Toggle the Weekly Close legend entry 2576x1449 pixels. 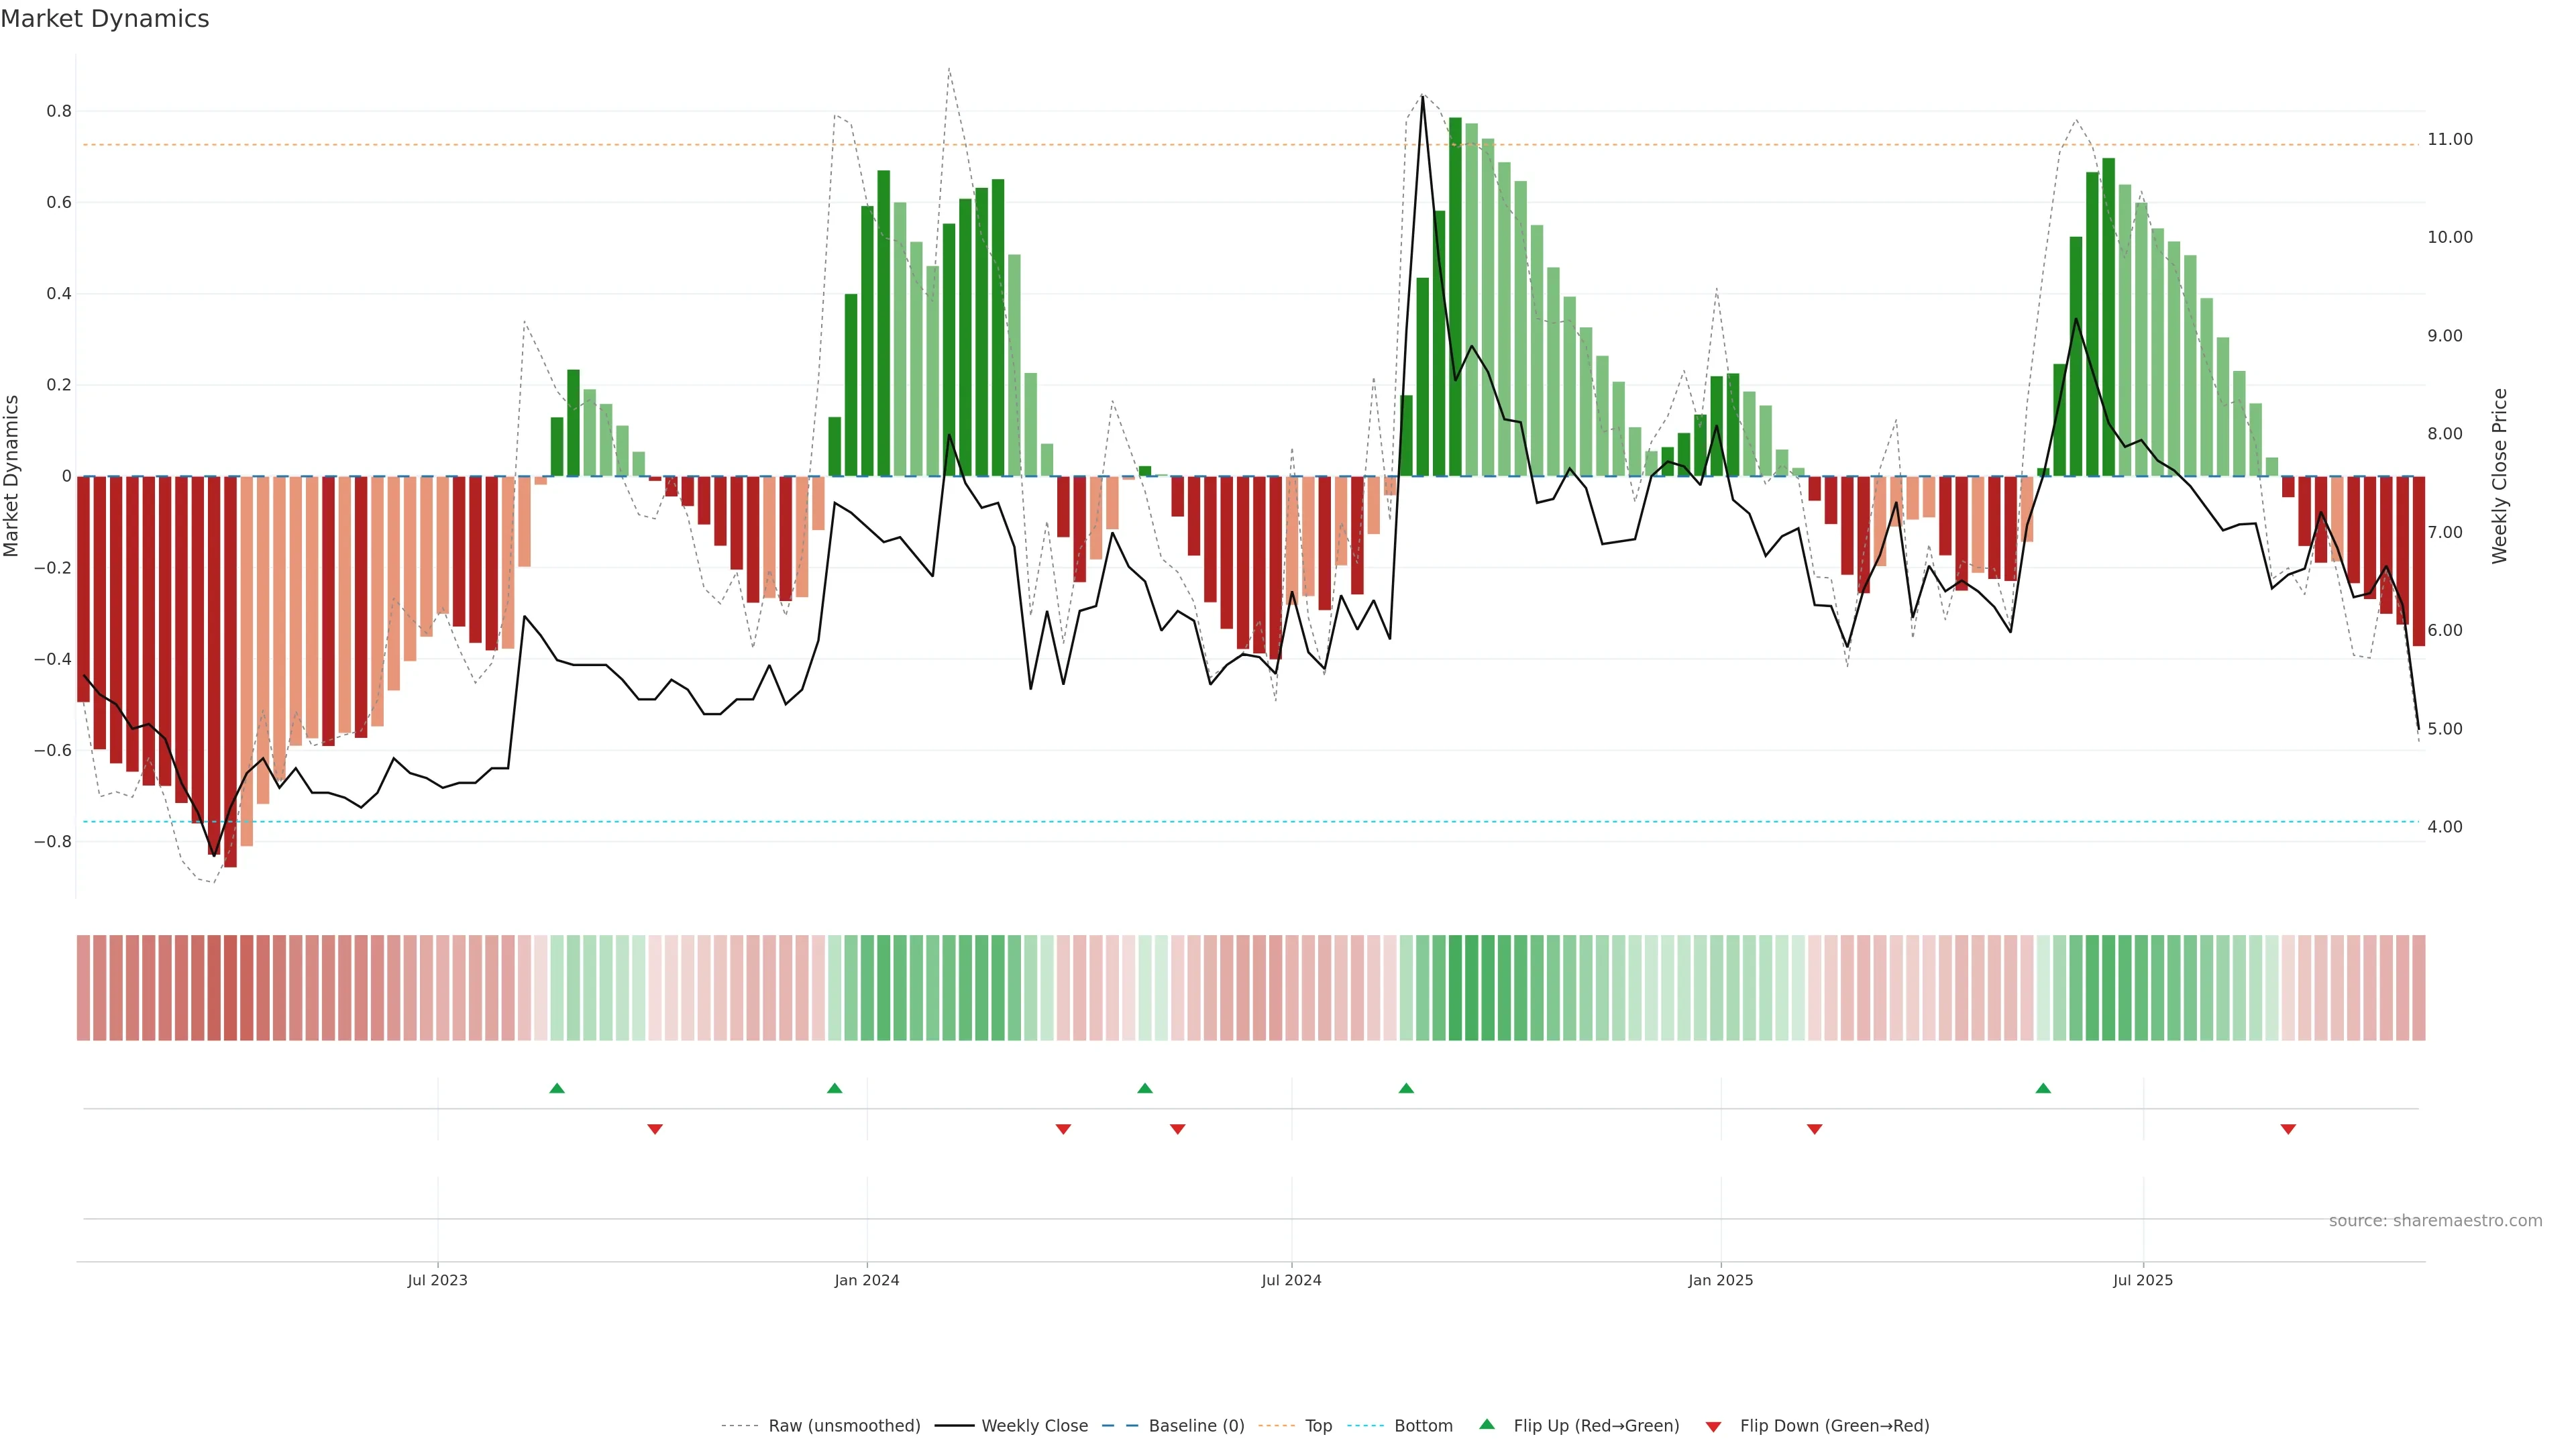pos(1034,1426)
